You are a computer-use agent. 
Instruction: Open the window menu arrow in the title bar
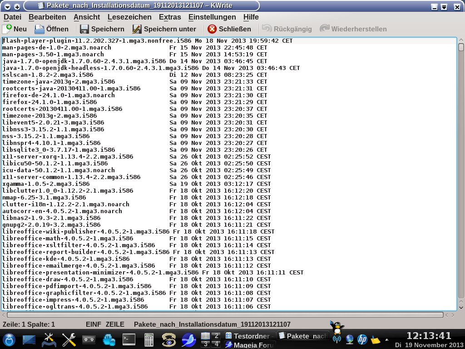point(8,6)
